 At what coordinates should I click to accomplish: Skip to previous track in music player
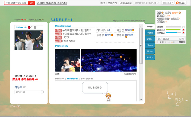click(163, 42)
